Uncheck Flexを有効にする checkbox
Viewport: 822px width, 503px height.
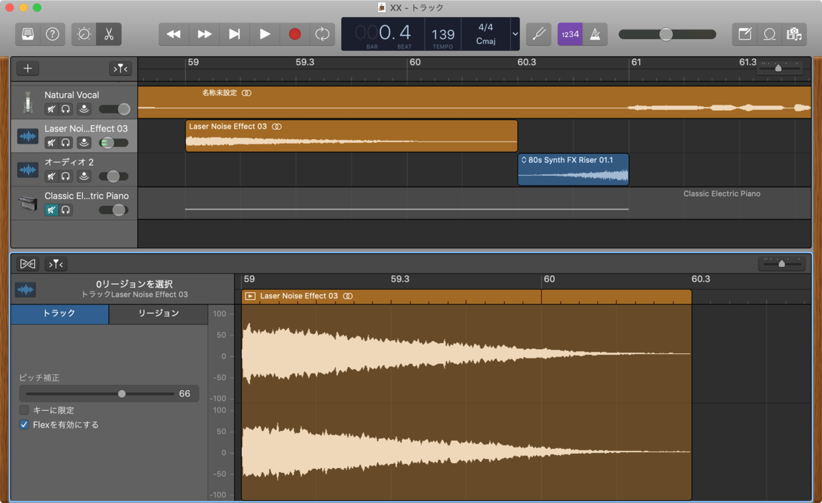coord(24,424)
